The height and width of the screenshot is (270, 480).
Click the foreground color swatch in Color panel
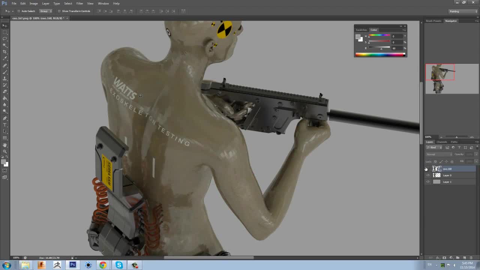(x=358, y=37)
